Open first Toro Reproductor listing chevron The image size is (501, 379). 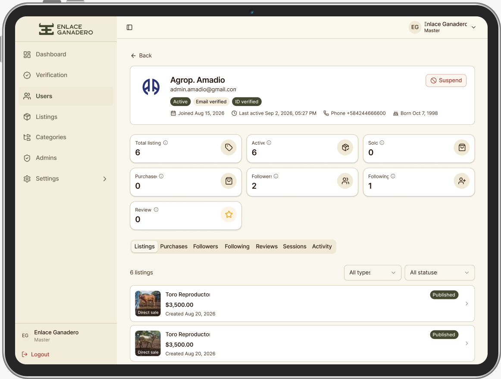pos(467,304)
